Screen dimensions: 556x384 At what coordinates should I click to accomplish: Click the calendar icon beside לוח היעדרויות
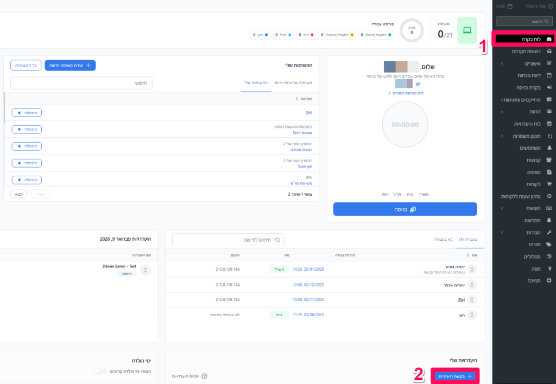(x=549, y=124)
